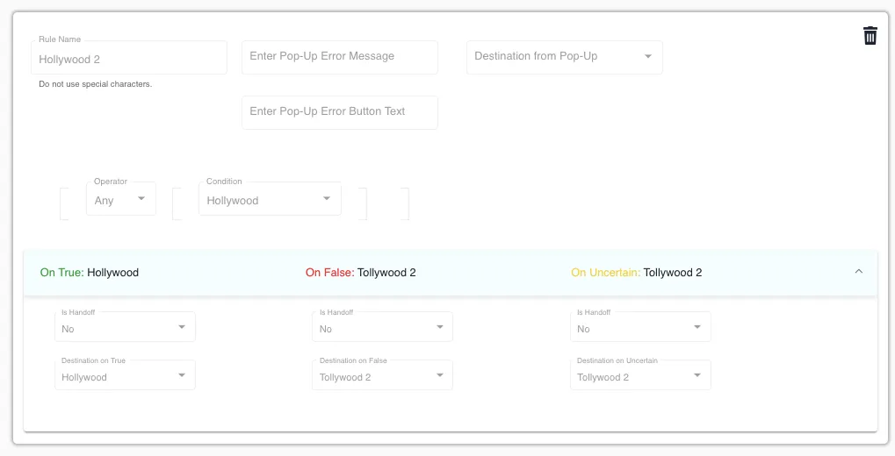
Task: Click the Rule Name field containing Hollywood 2
Action: [129, 58]
